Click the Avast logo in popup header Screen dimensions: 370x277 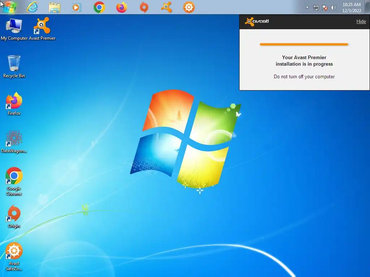[x=257, y=21]
